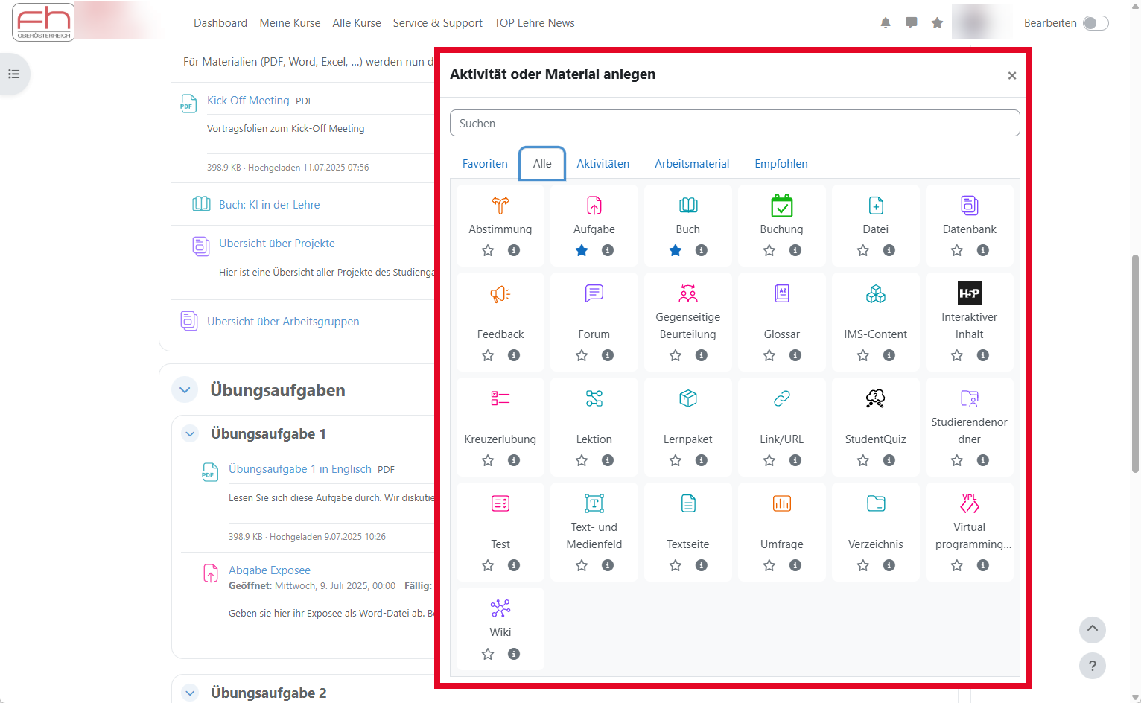Screen dimensions: 1141x703
Task: Open the Kick Off Meeting PDF link
Action: 248,101
